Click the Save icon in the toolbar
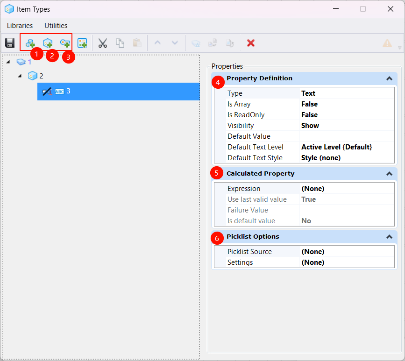Image resolution: width=405 pixels, height=361 pixels. point(10,43)
